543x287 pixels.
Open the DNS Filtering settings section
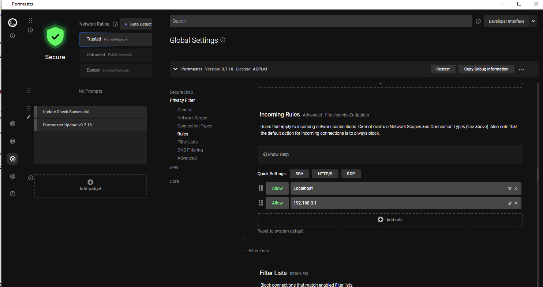coord(190,150)
